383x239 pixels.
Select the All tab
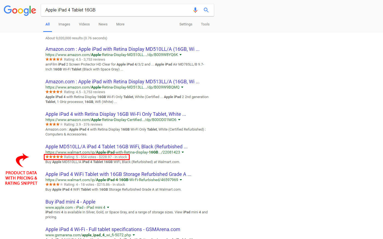(x=48, y=24)
